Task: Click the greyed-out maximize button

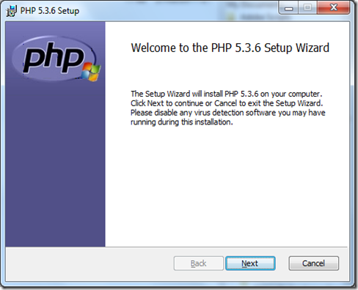Action: (307, 8)
